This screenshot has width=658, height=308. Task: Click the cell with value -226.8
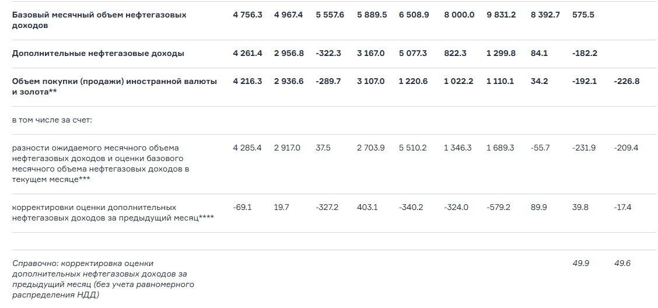(x=626, y=81)
